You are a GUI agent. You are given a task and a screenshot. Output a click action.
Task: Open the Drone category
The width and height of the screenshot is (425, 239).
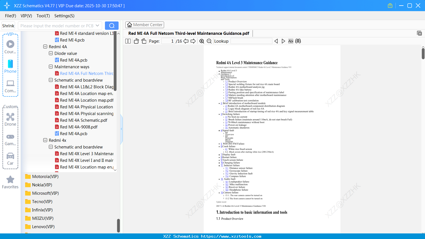(10, 119)
